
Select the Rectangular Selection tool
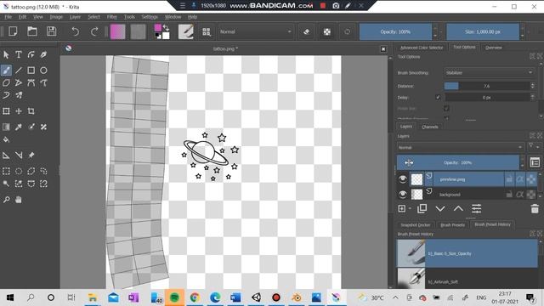[6, 171]
